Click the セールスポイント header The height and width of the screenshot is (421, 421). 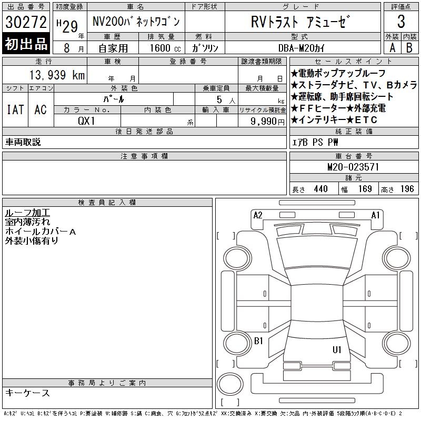pyautogui.click(x=354, y=62)
